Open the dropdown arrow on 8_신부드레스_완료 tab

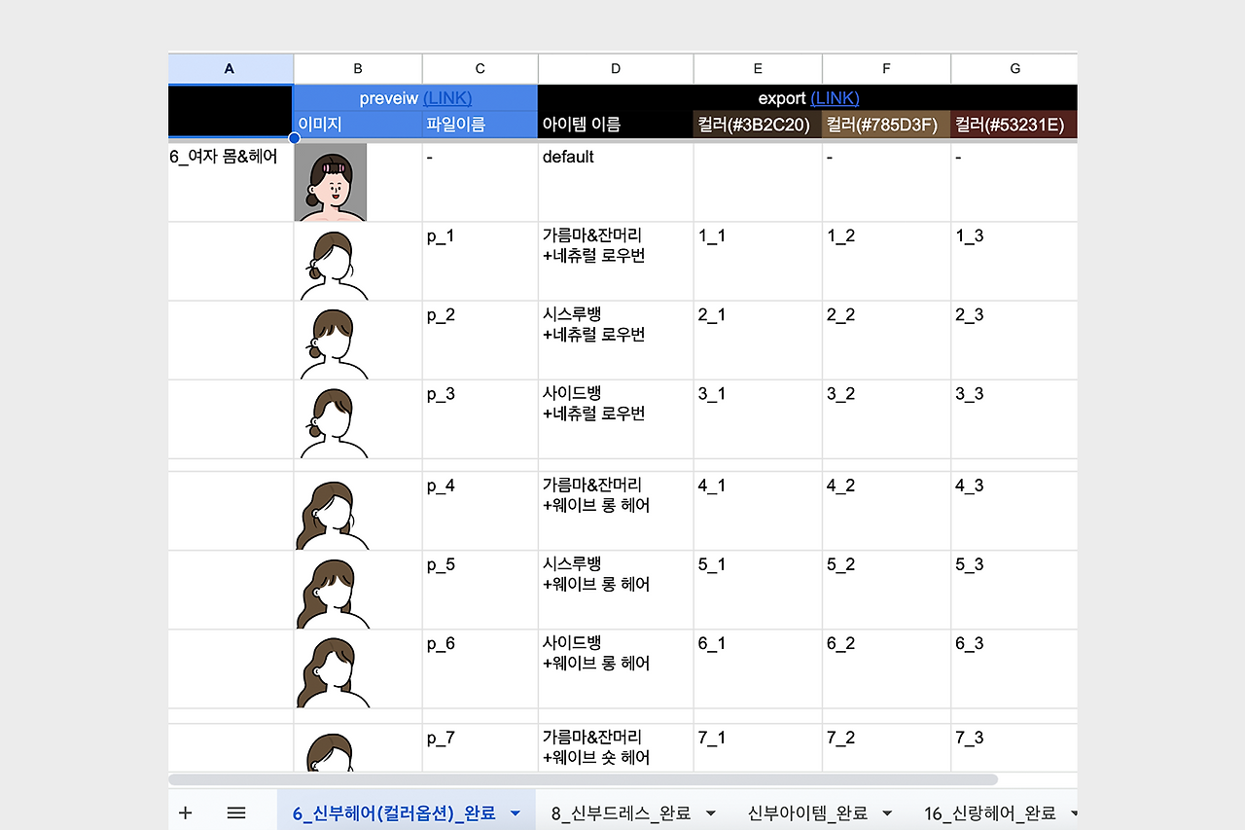pos(709,812)
